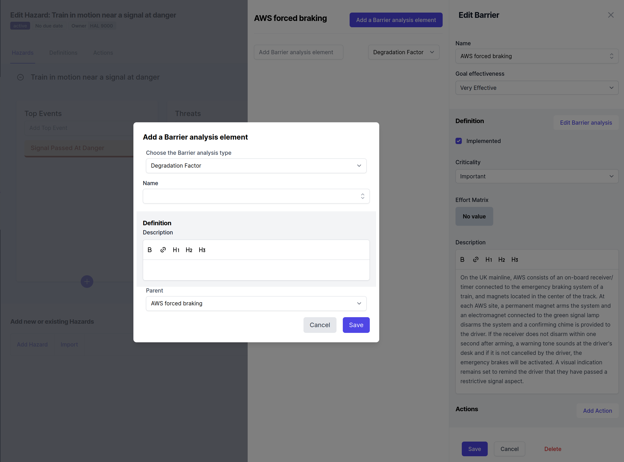Click Save in the modal dialog
This screenshot has height=462, width=624.
[x=356, y=325]
